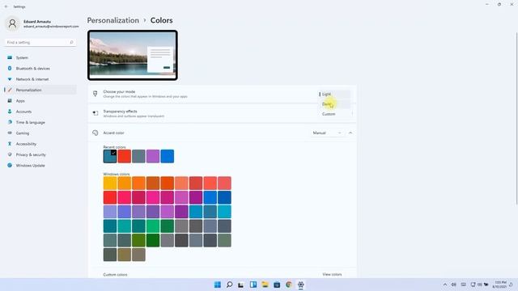Screen dimensions: 518x291
Task: Click the user account name text
Action: pos(37,22)
